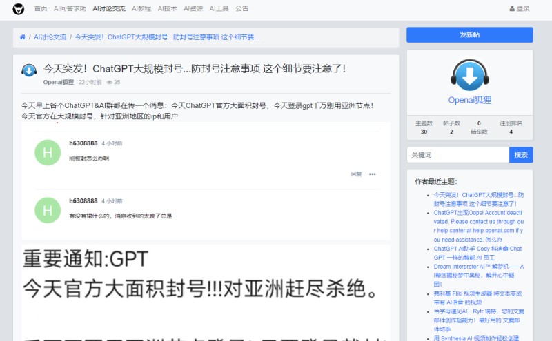Click the home icon in the breadcrumb

click(23, 37)
